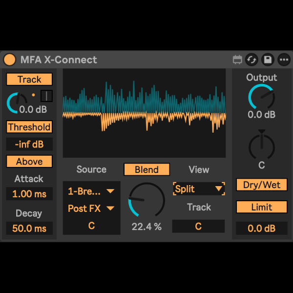Open the 1-Bre... source track dropdown

pos(91,191)
